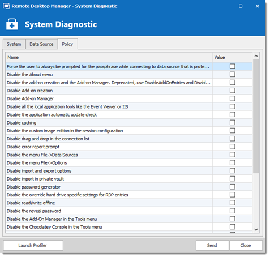
Task: Select row 'Disable Add-on Manager'
Action: click(x=129, y=98)
